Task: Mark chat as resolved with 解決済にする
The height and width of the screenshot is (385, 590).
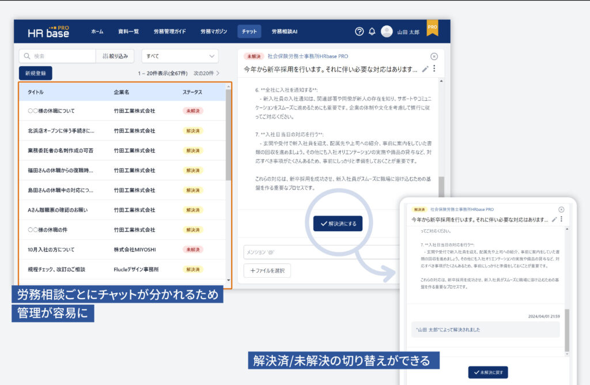Action: pyautogui.click(x=338, y=224)
